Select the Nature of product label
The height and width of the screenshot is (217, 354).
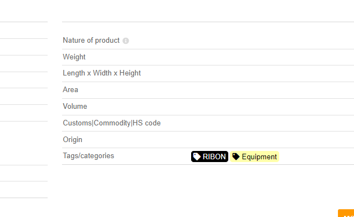click(91, 41)
